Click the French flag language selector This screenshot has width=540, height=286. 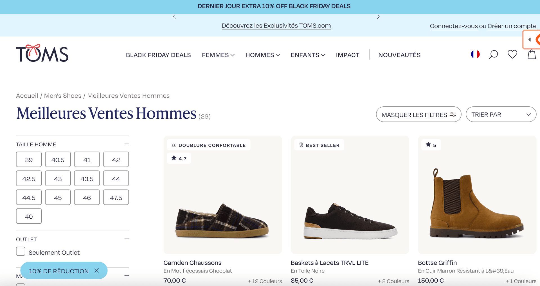click(x=475, y=54)
